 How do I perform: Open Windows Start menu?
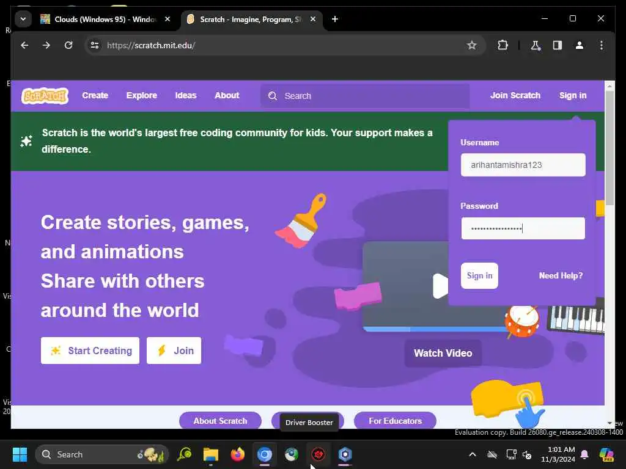[x=20, y=454]
